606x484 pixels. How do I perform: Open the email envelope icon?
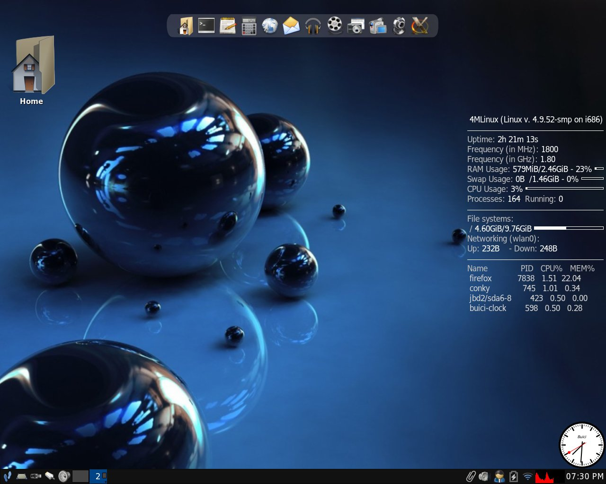tap(291, 26)
